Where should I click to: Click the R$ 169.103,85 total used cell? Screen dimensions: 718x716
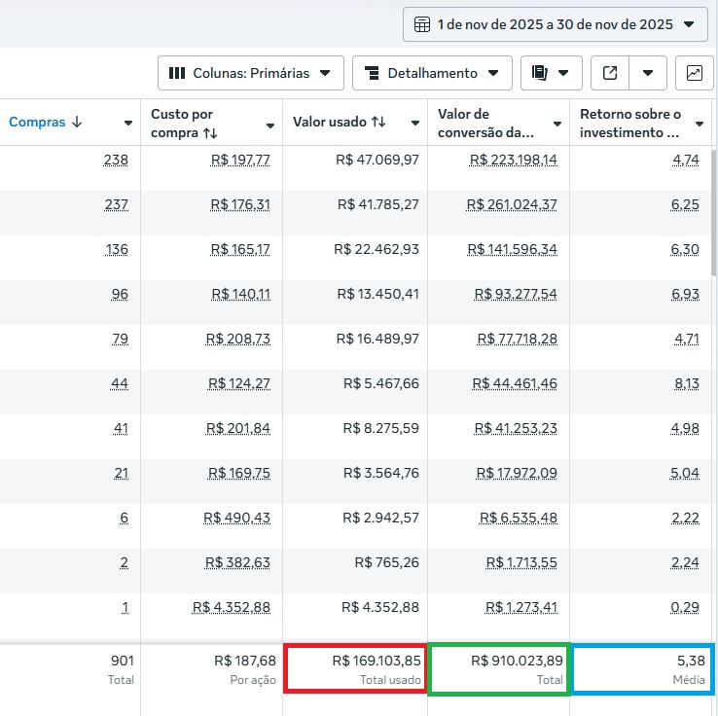[x=354, y=667]
